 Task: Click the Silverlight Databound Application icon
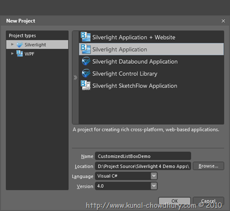pos(86,61)
